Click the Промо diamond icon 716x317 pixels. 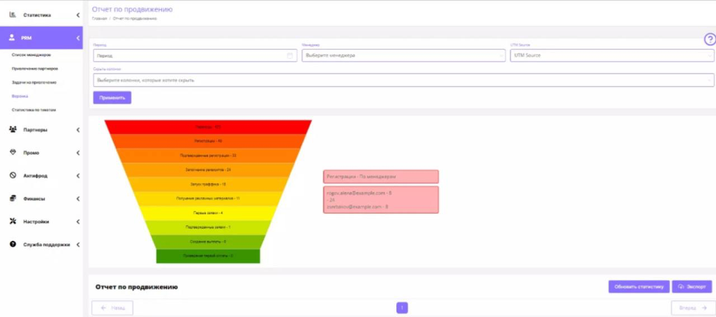point(12,152)
